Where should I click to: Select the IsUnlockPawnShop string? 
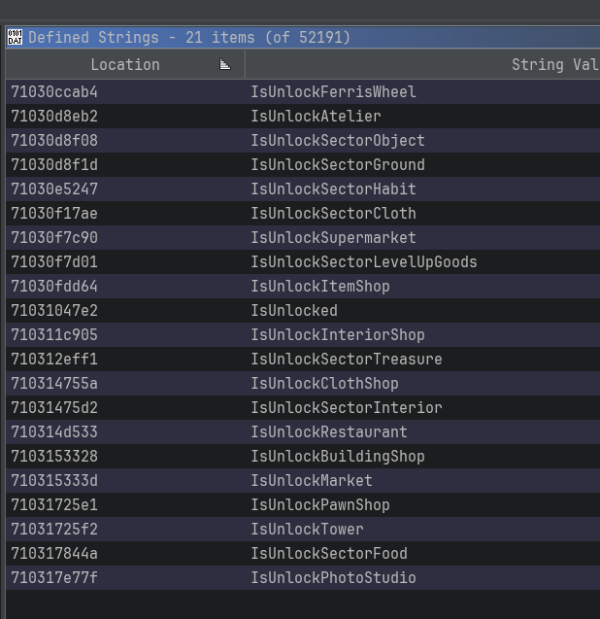tap(320, 505)
